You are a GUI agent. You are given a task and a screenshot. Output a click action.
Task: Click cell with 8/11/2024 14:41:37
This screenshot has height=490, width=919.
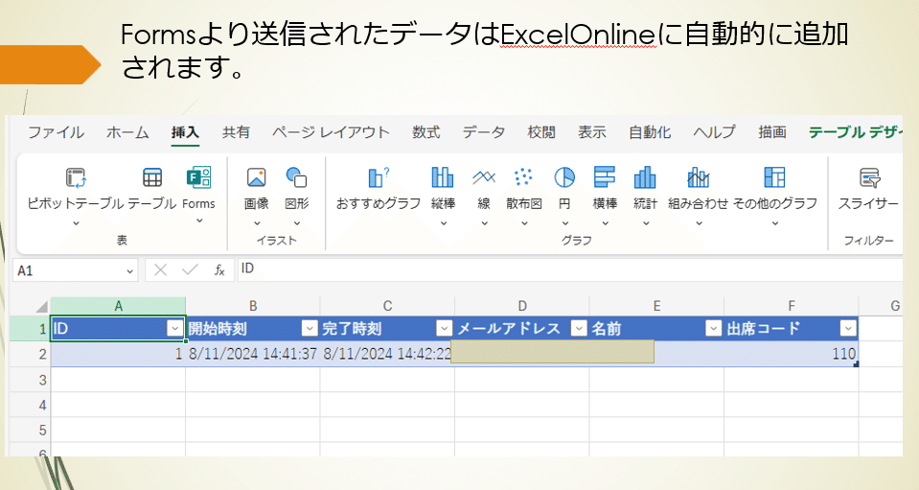(253, 354)
